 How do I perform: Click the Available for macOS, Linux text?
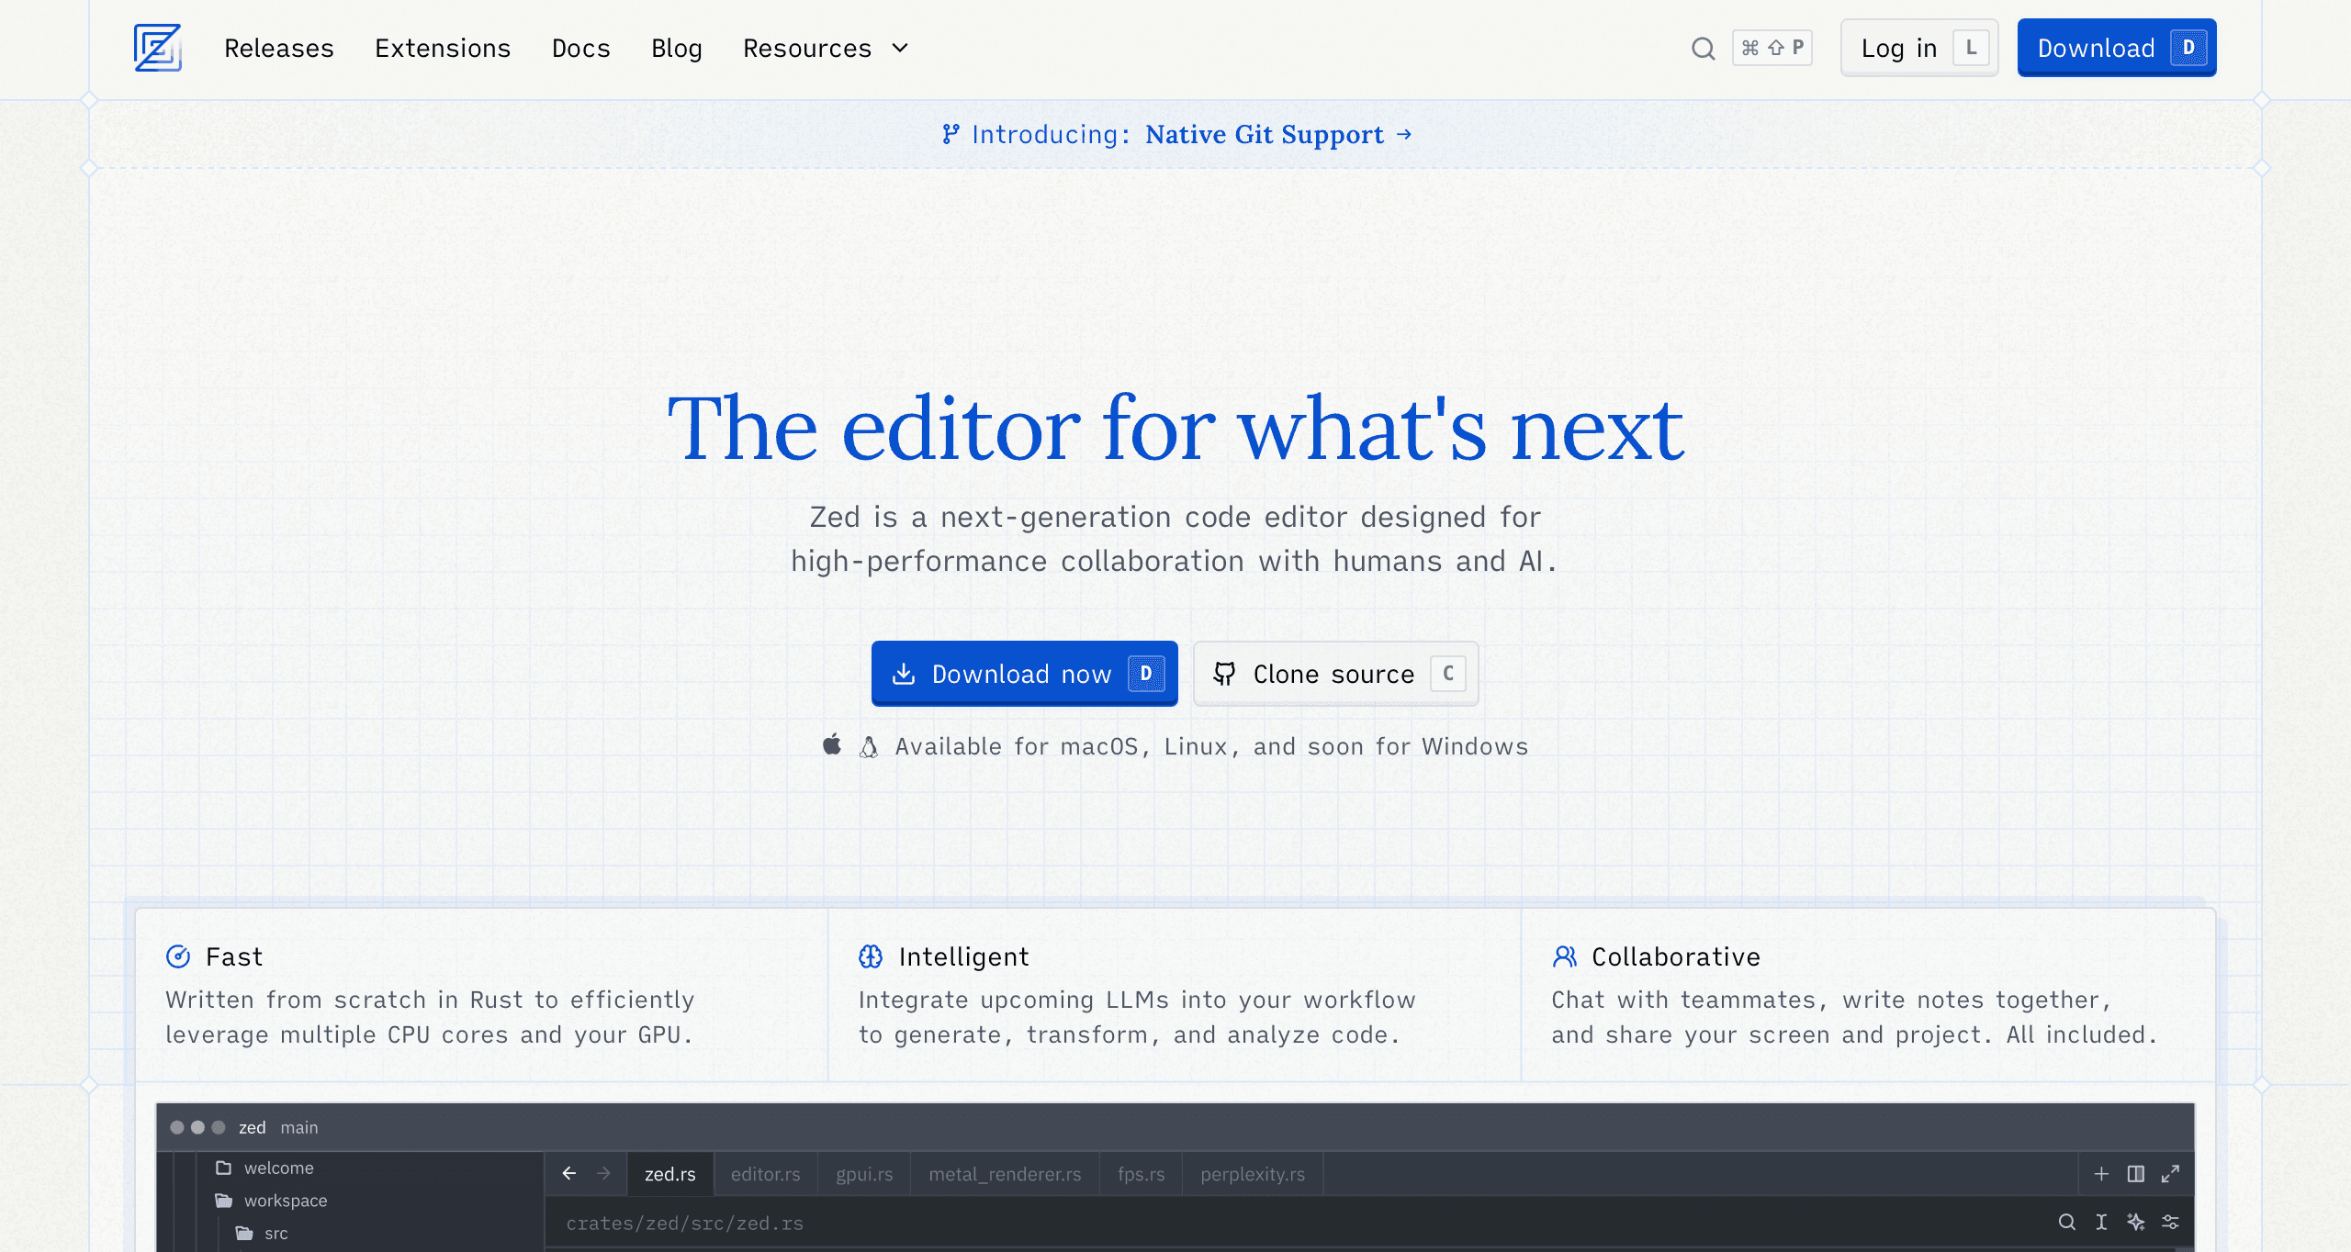(x=1211, y=746)
